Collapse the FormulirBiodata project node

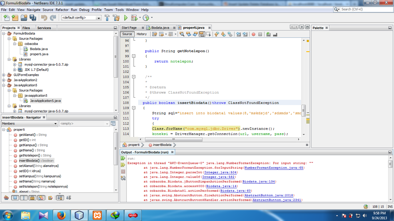4,33
